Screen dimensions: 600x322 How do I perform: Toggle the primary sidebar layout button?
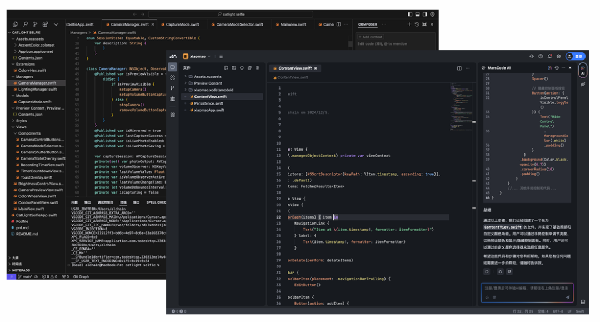click(x=410, y=14)
